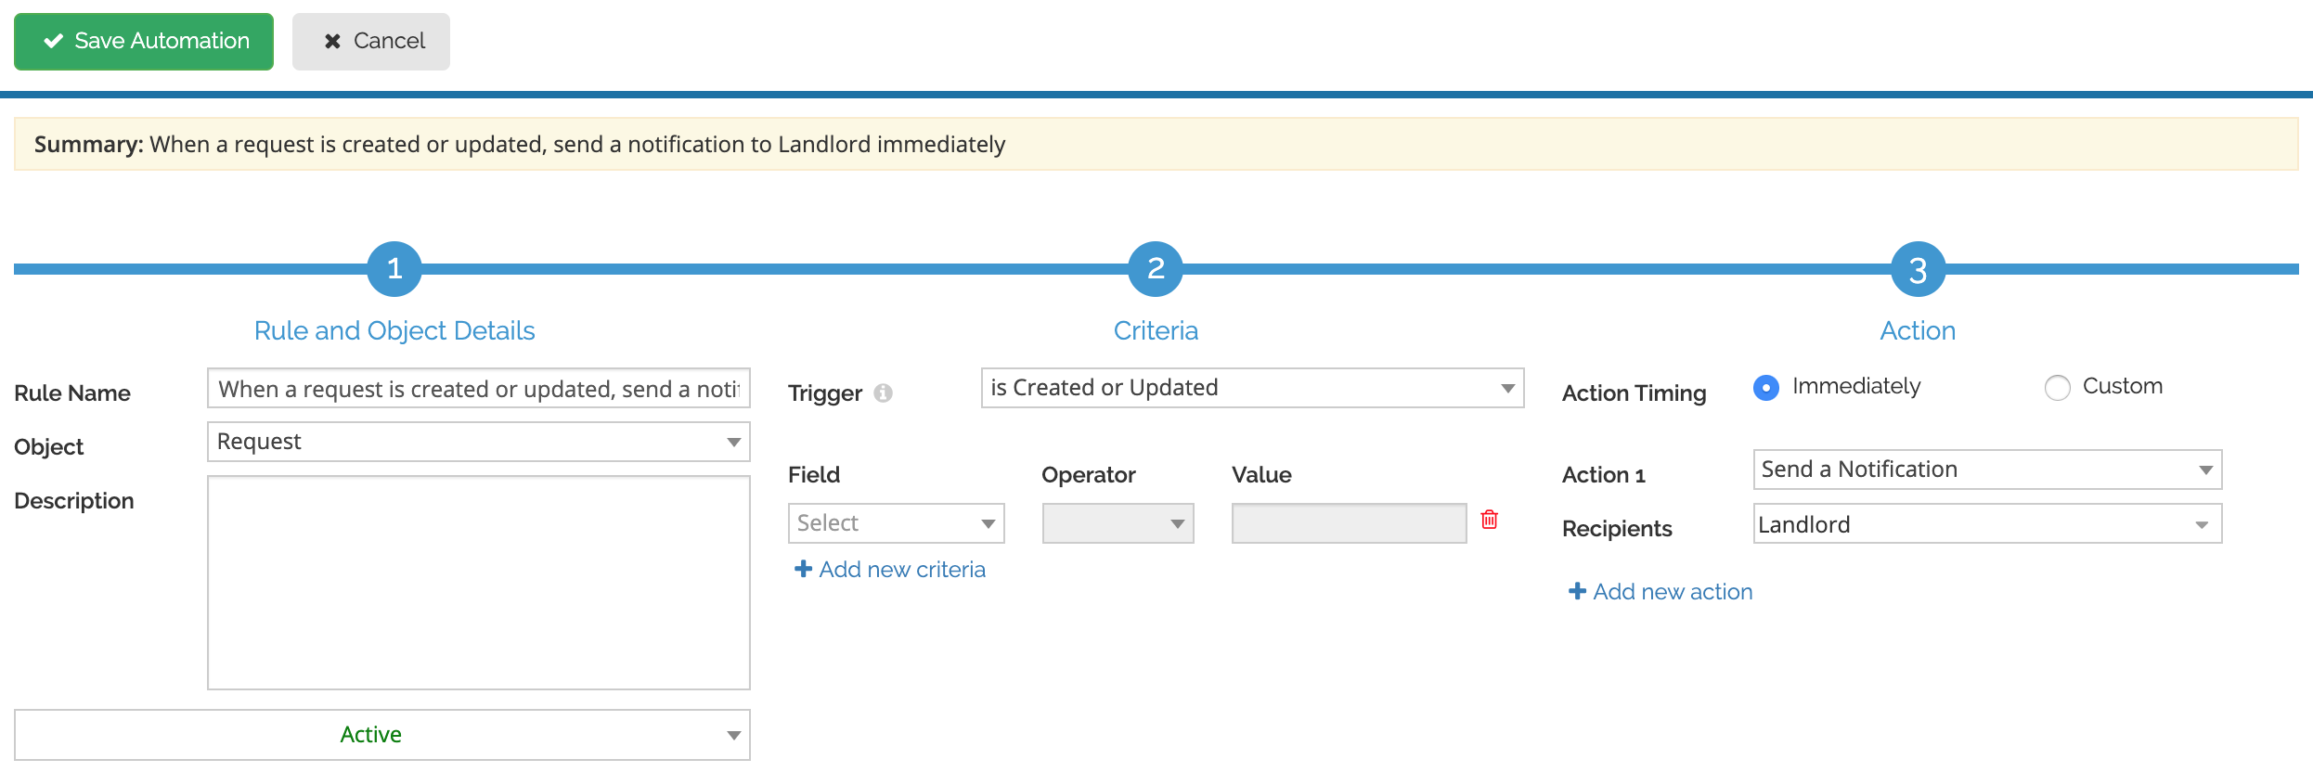Screen dimensions: 2313x772
Task: Open the Recipients dropdown showing Landlord
Action: click(1986, 523)
